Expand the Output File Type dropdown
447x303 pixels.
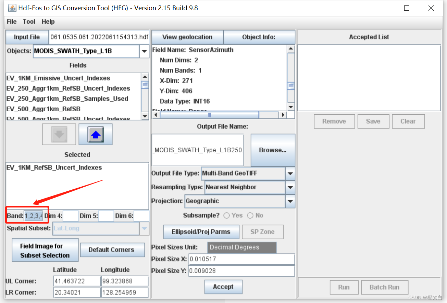click(290, 174)
